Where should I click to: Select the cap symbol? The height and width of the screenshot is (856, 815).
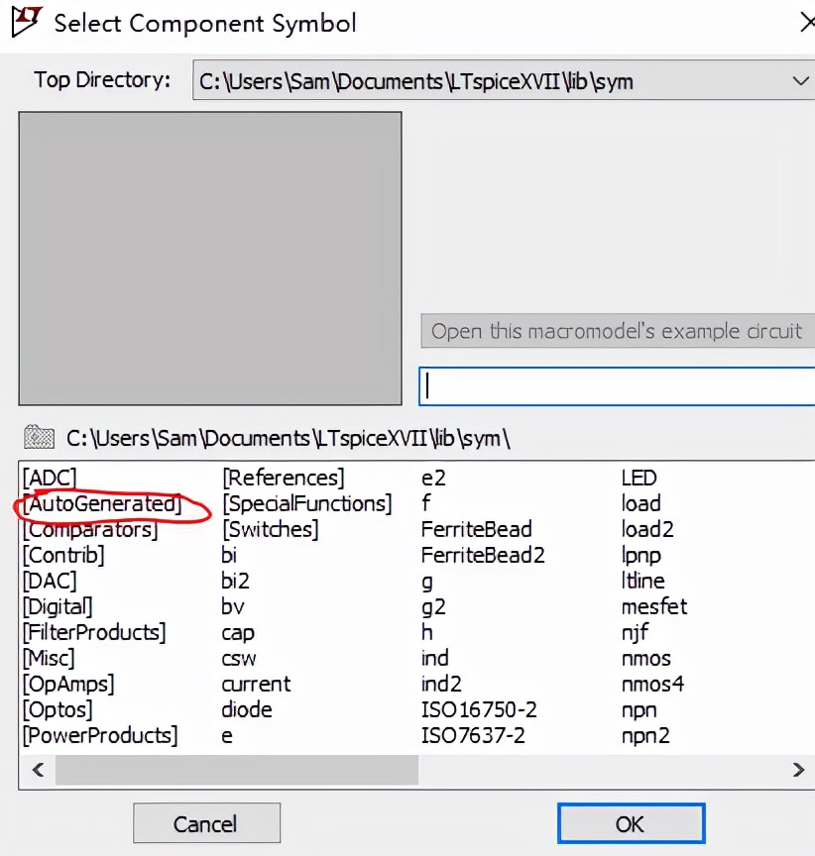[238, 633]
